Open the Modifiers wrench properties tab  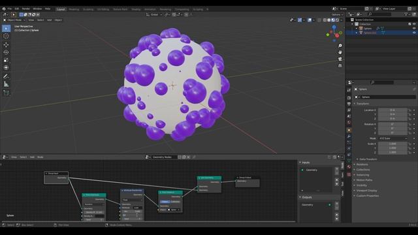click(349, 136)
